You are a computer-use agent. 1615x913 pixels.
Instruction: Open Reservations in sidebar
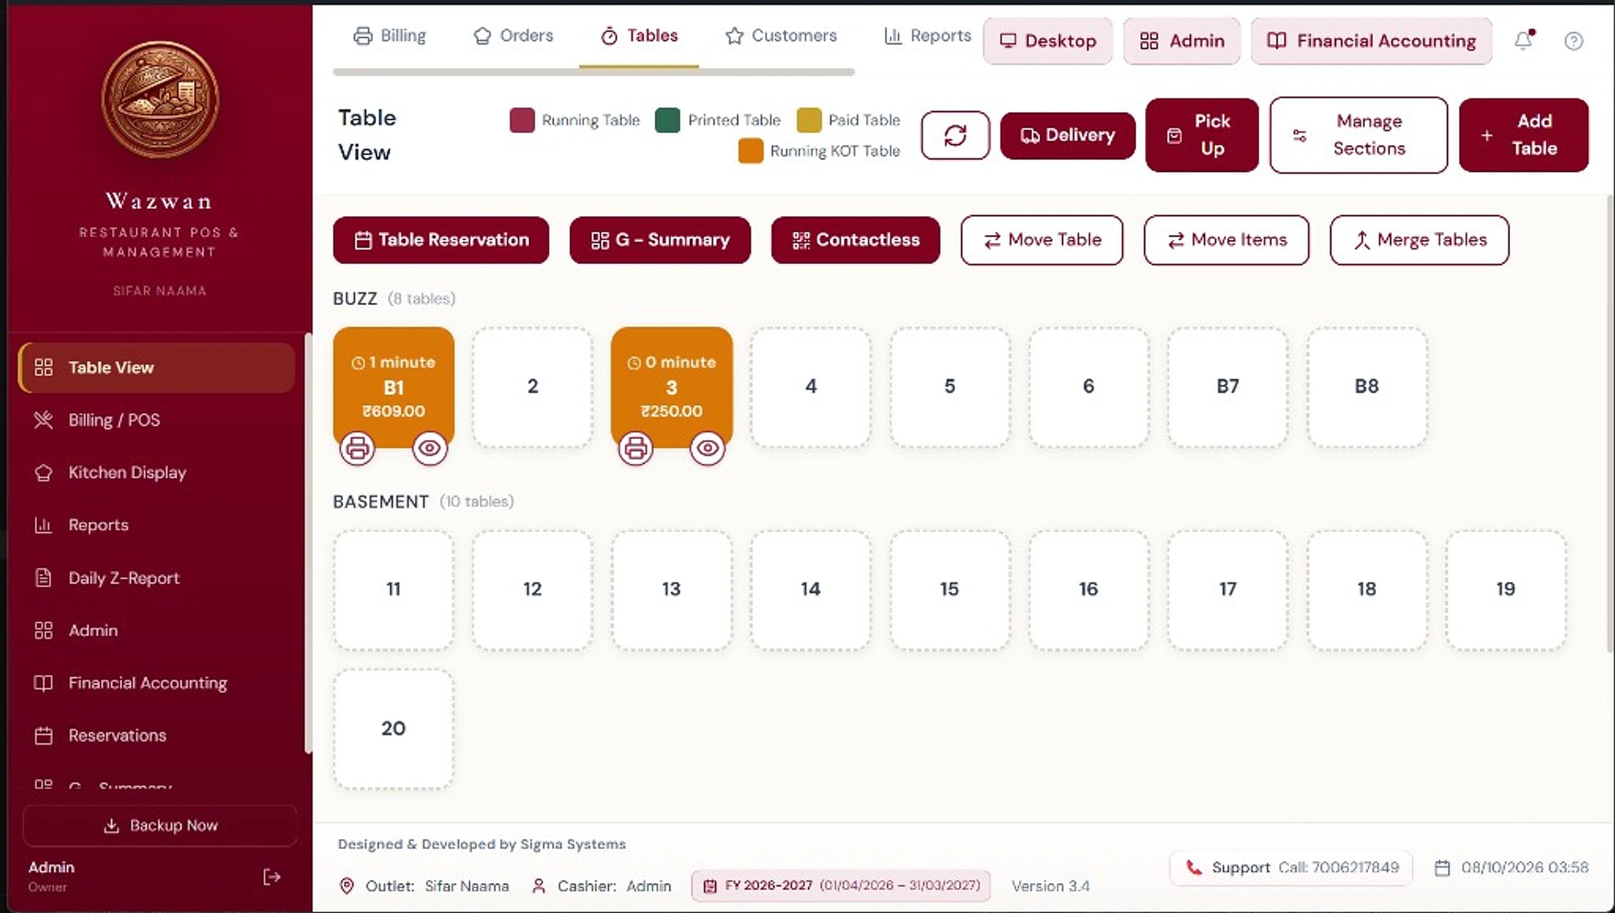click(156, 736)
